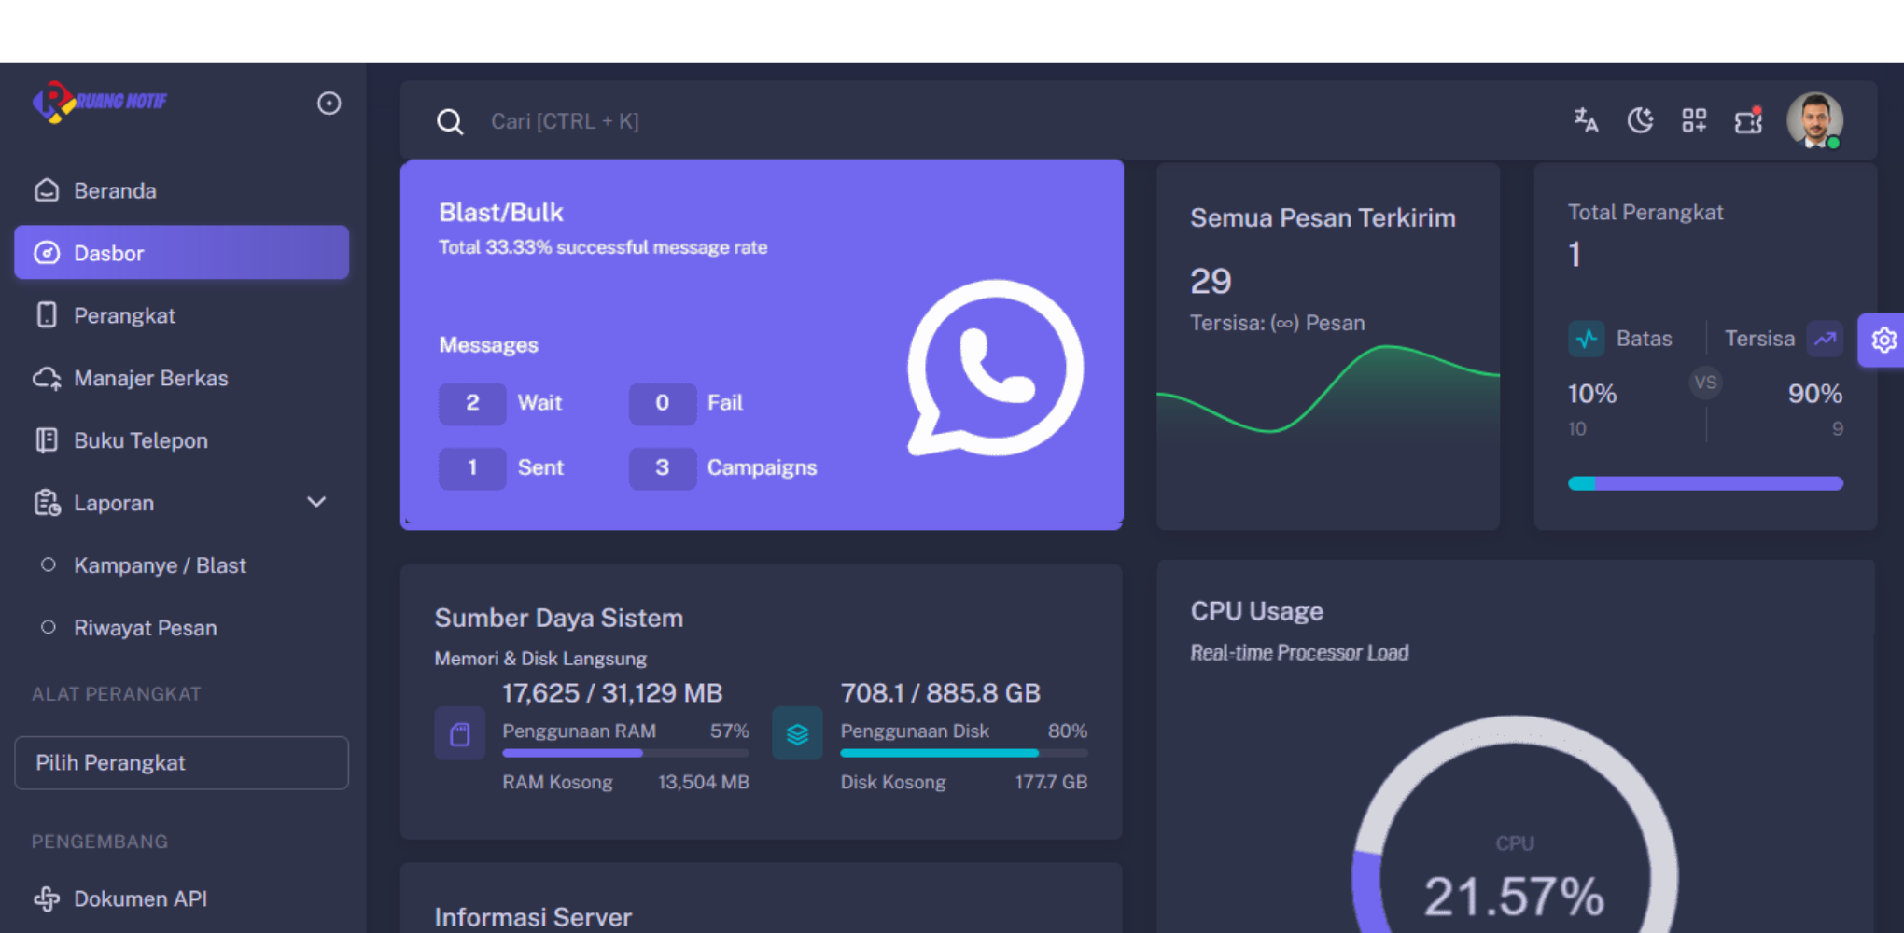Click the Buku Telepon book icon
This screenshot has width=1904, height=933.
click(47, 440)
